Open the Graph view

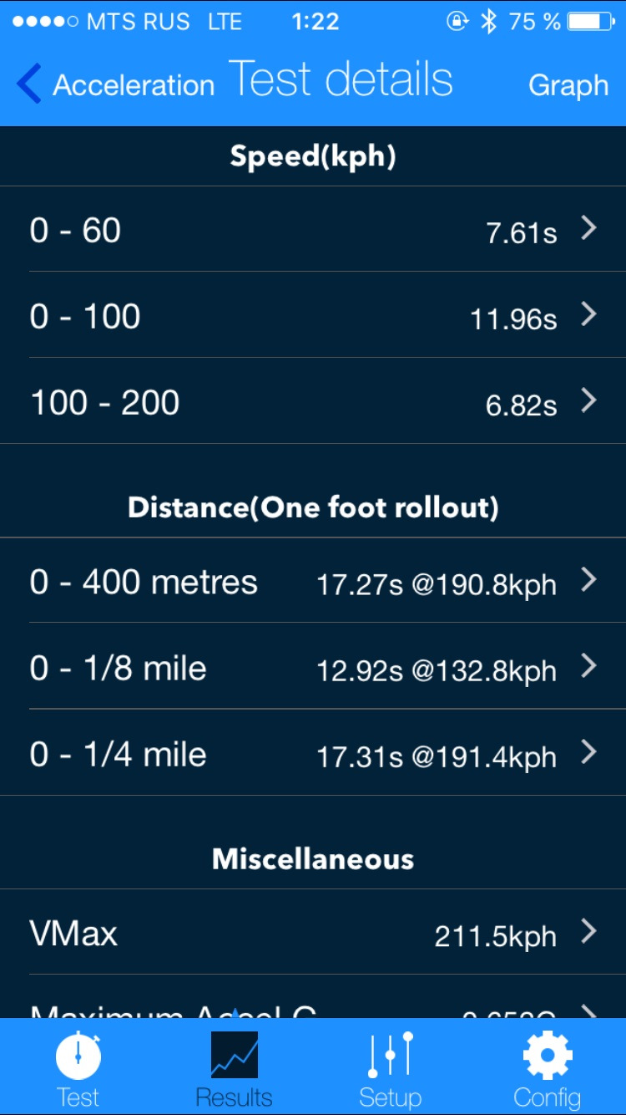568,85
